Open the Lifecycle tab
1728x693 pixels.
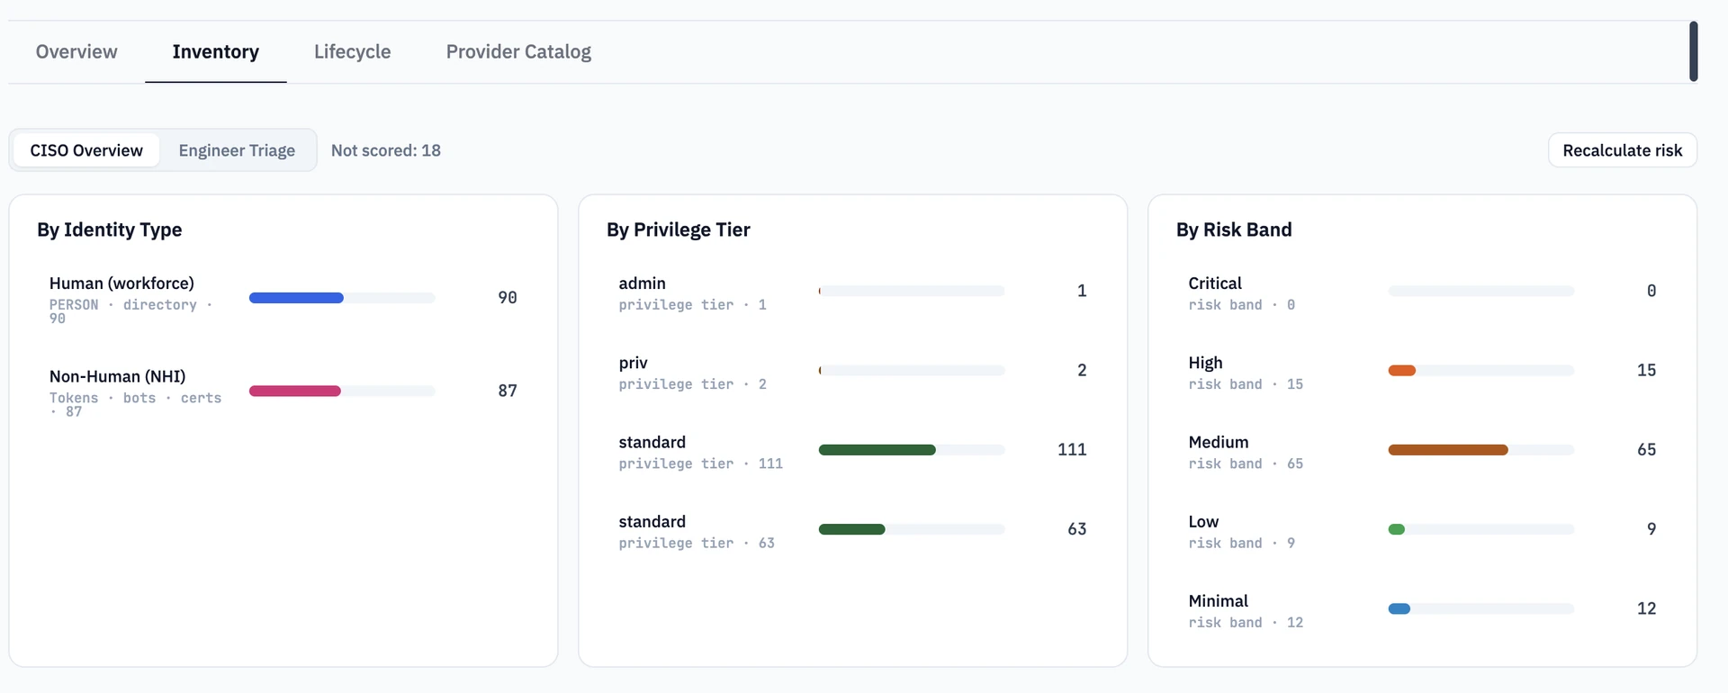pyautogui.click(x=352, y=51)
